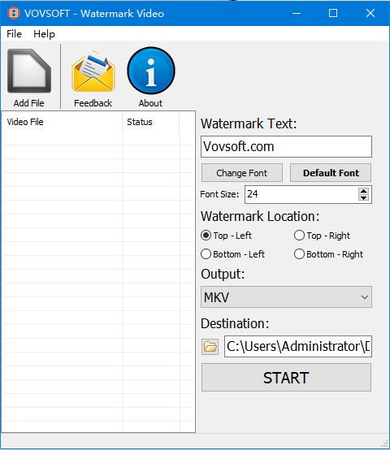
Task: Click the Default Font button
Action: (x=331, y=173)
